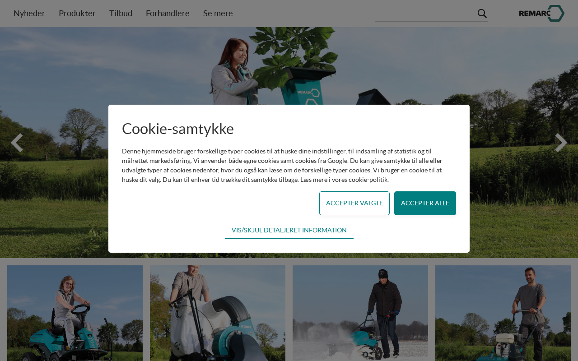Click the cookie consent description text

(282, 165)
